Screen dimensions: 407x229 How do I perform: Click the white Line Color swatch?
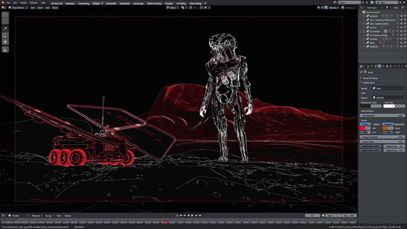coord(389,106)
